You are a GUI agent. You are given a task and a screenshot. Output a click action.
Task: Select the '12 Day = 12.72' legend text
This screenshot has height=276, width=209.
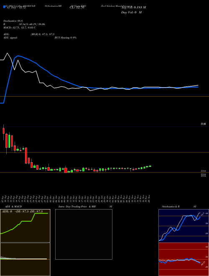click(16, 8)
